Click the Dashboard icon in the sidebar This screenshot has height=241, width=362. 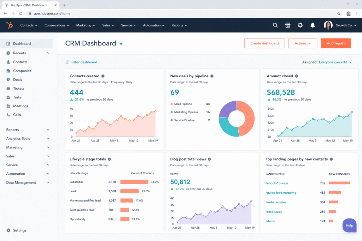[x=8, y=43]
